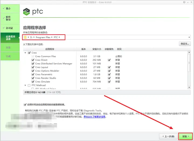Disable diagnostic report for Creo Simulate
The width and height of the screenshot is (194, 141).
[109, 82]
